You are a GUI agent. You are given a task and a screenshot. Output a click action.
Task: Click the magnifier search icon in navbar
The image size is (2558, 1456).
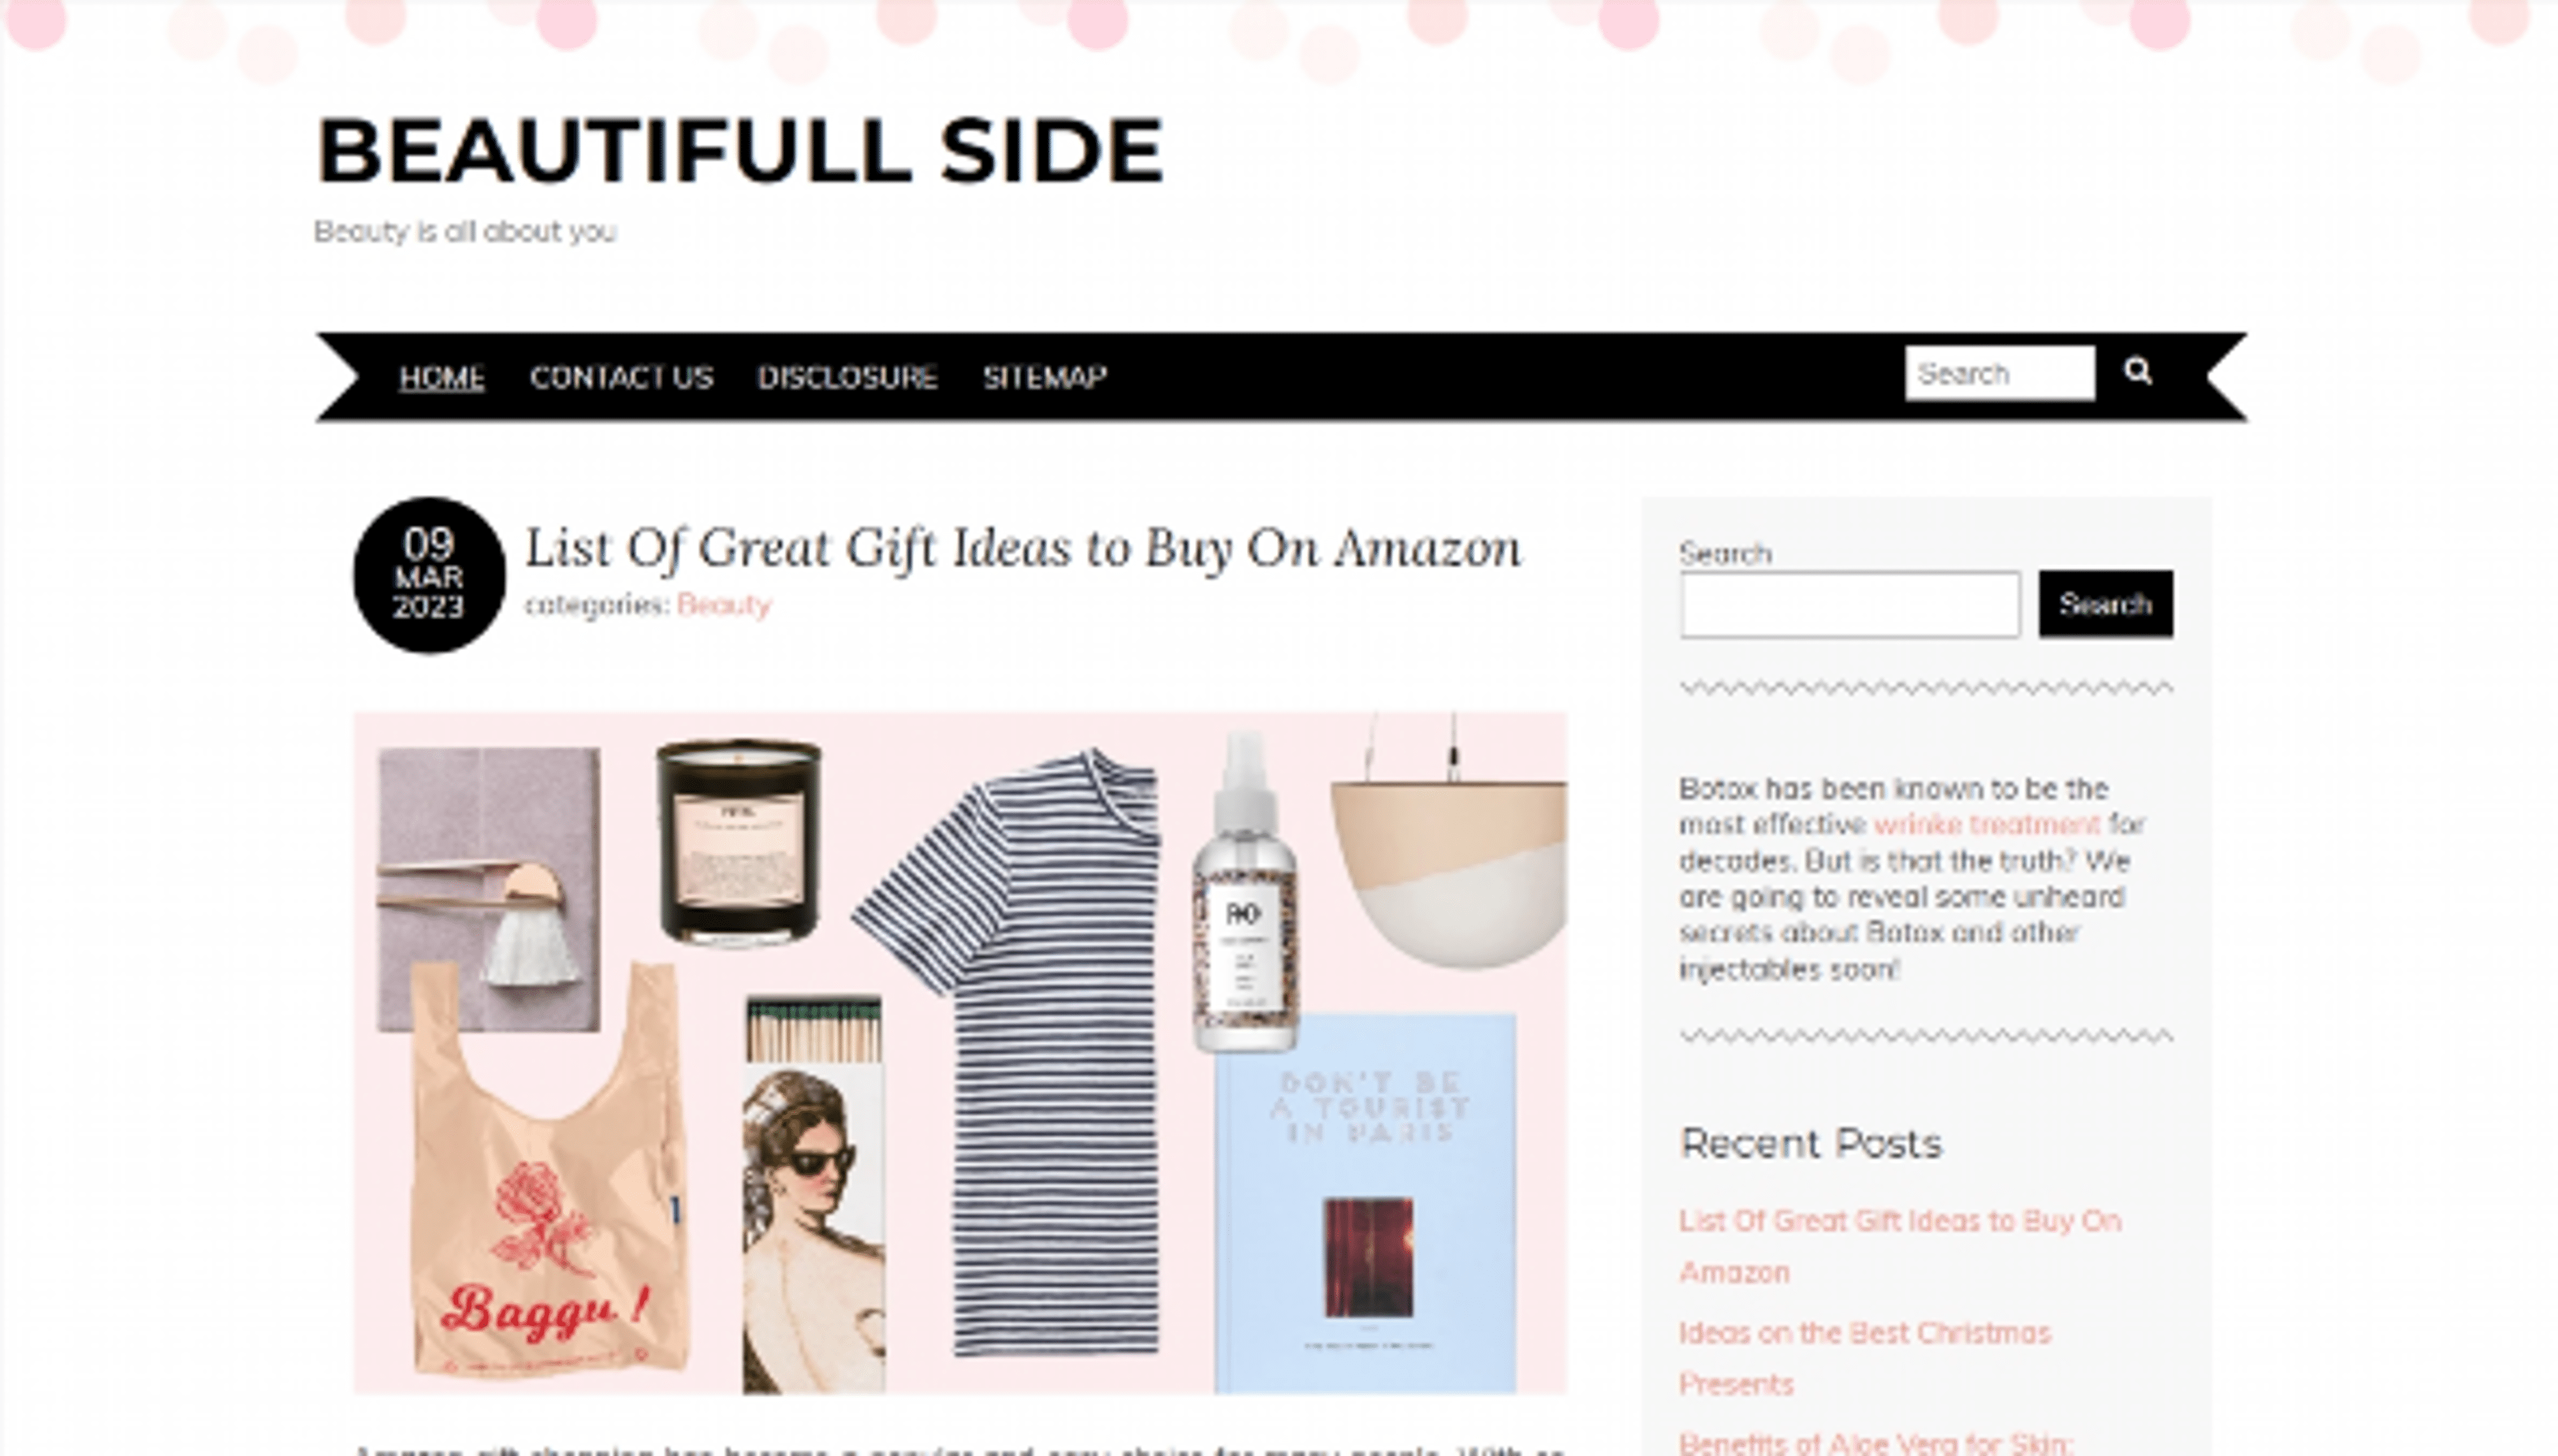[x=2137, y=372]
